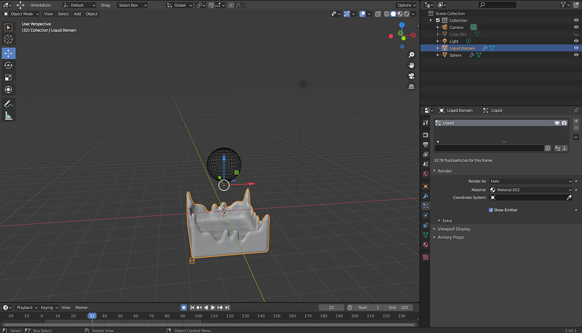582x333 pixels.
Task: Activate the Scale tool
Action: 8,78
